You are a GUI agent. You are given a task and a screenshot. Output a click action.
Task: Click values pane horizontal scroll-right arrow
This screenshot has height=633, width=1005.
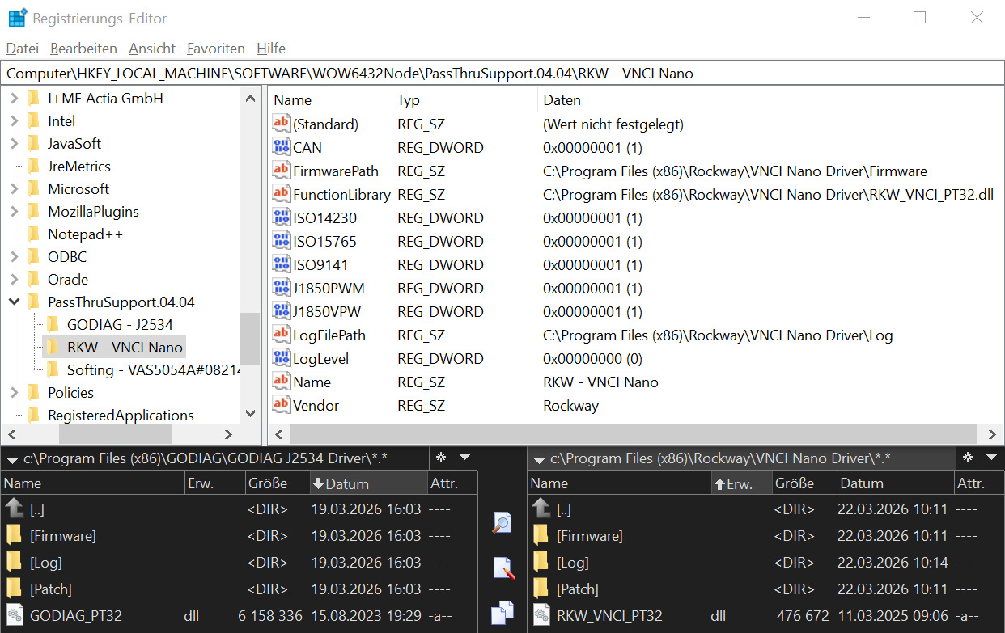(993, 434)
